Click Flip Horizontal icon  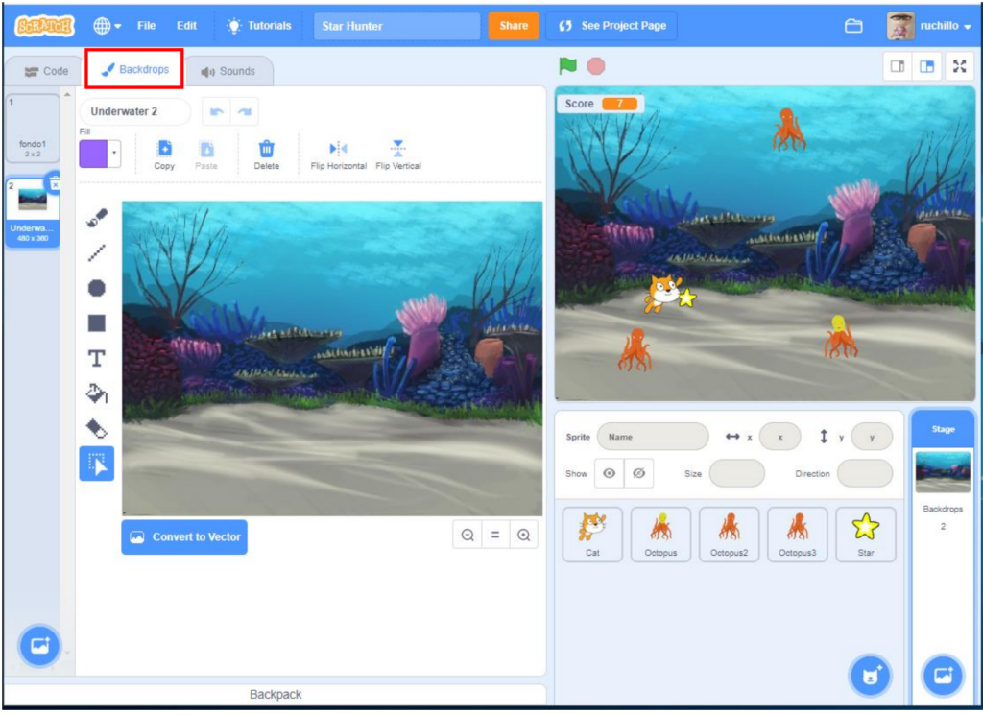(338, 150)
